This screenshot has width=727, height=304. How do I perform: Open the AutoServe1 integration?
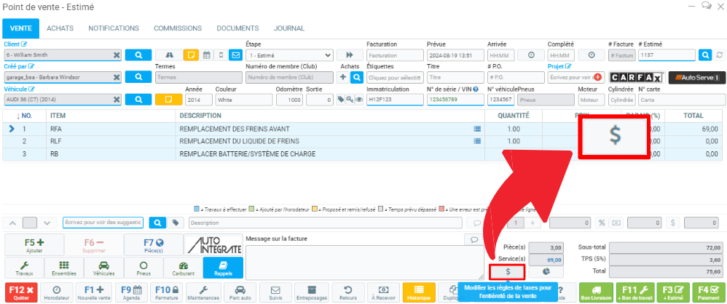click(696, 77)
